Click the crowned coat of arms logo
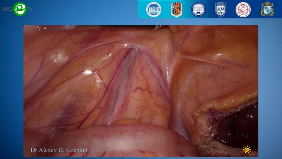 pos(267,9)
